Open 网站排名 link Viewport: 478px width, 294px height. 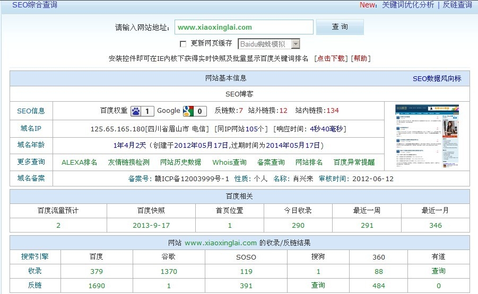point(309,162)
